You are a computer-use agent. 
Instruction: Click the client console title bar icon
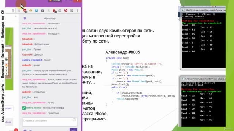click(x=183, y=79)
